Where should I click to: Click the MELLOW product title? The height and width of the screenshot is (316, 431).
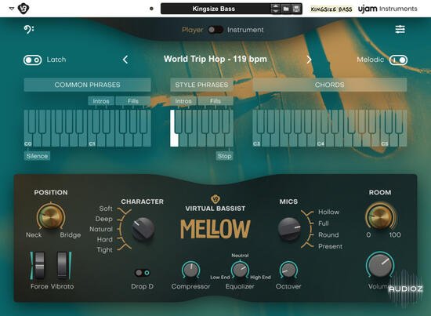[215, 229]
